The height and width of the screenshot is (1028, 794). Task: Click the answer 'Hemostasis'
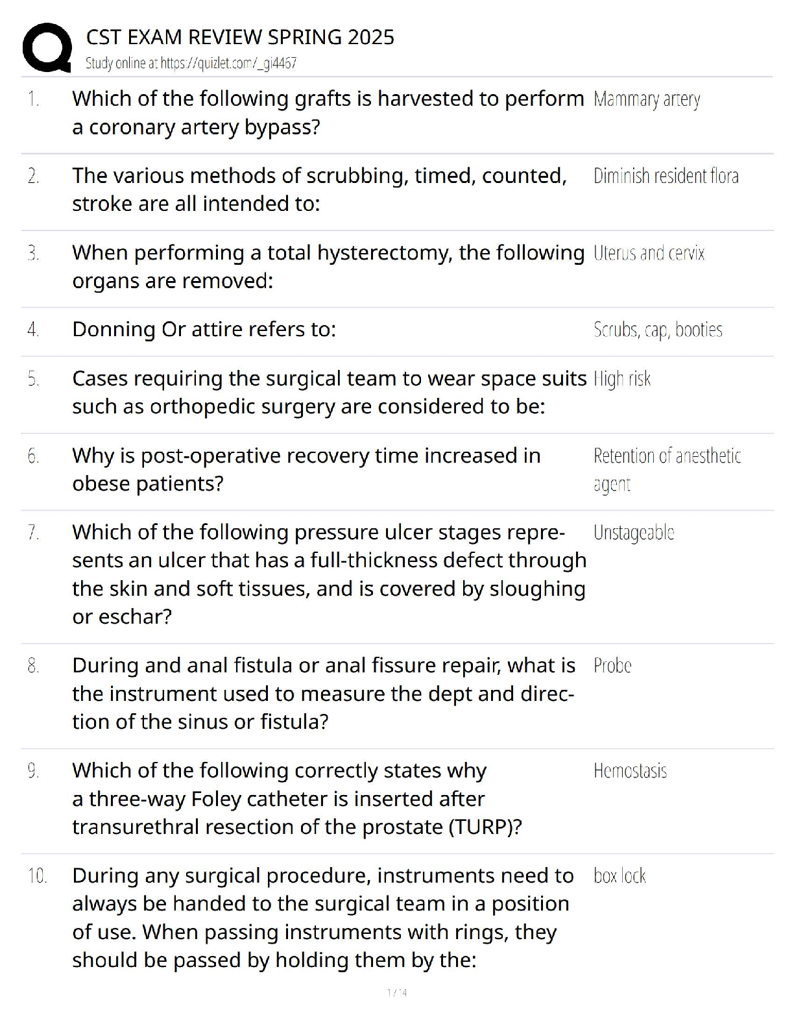(630, 771)
